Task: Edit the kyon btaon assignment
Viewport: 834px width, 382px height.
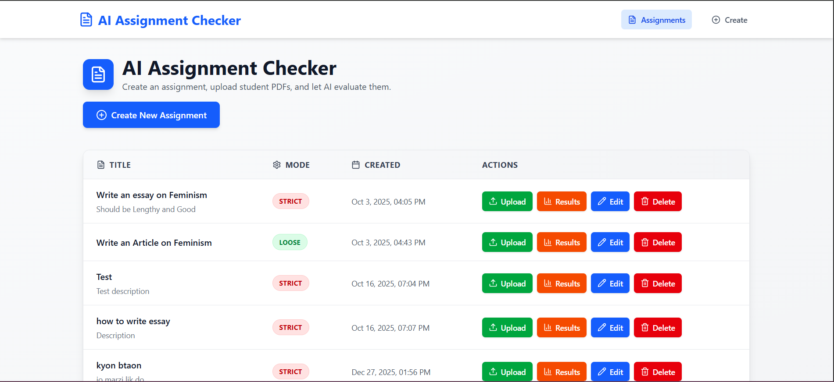Action: pyautogui.click(x=610, y=371)
